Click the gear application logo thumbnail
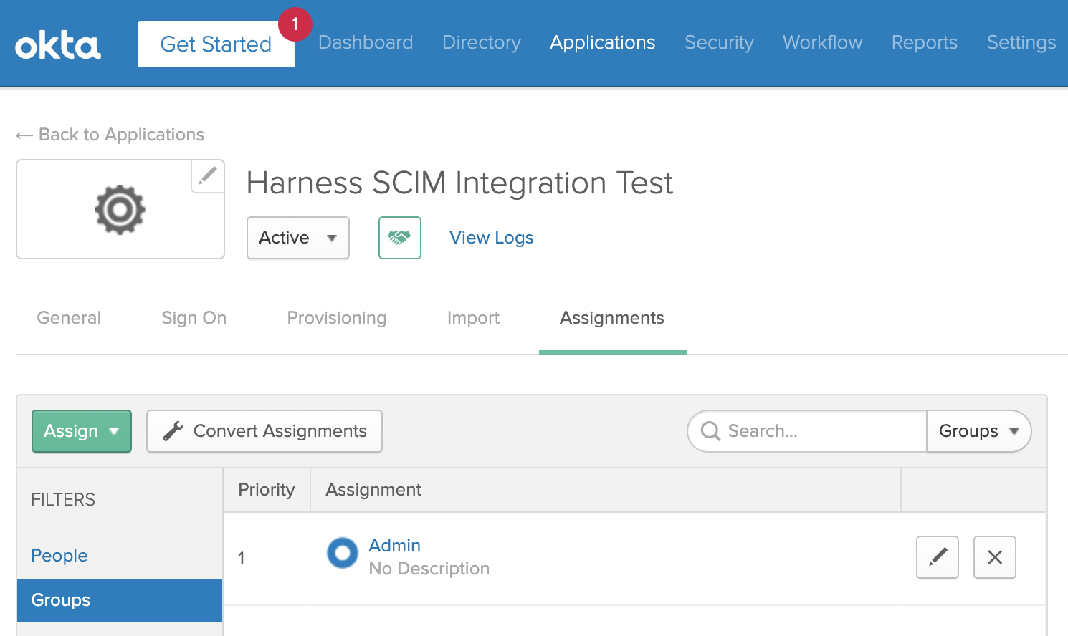Screen dimensions: 1068x636 tap(120, 209)
